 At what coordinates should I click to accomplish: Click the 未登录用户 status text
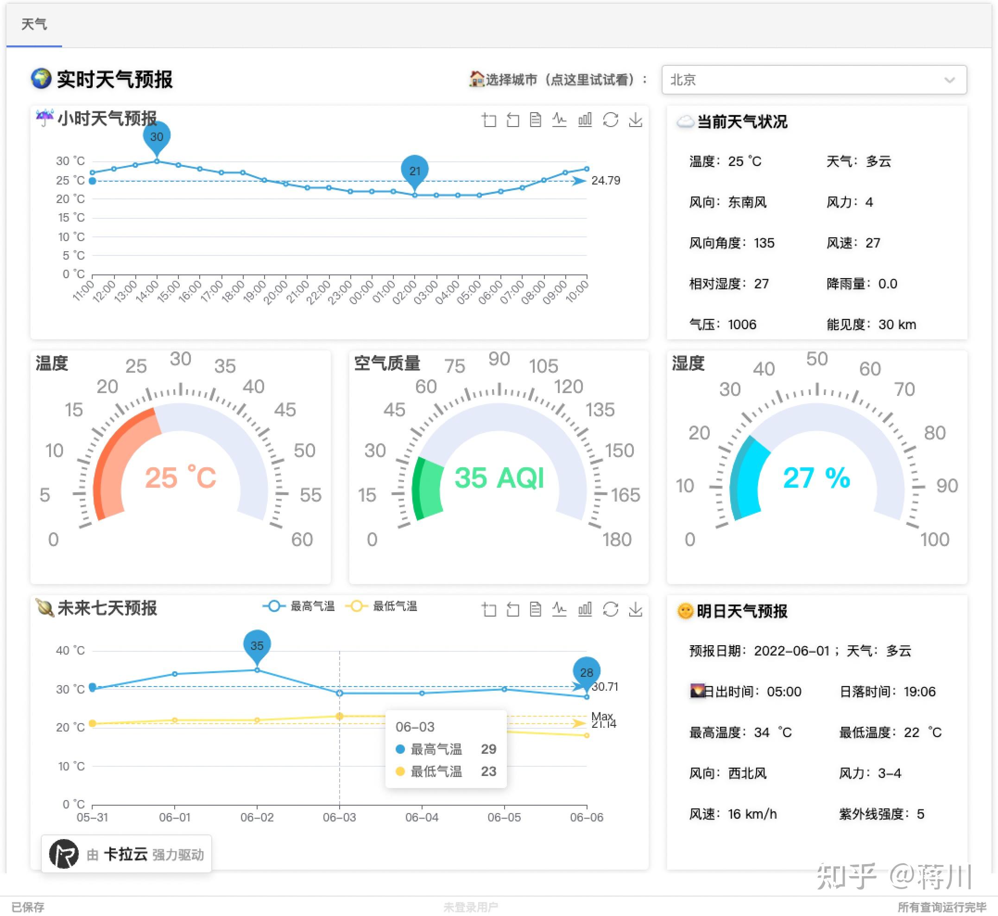(471, 907)
